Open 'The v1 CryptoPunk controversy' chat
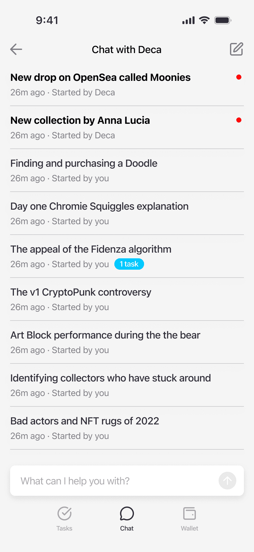Viewport: 254px width, 552px height. [x=127, y=299]
